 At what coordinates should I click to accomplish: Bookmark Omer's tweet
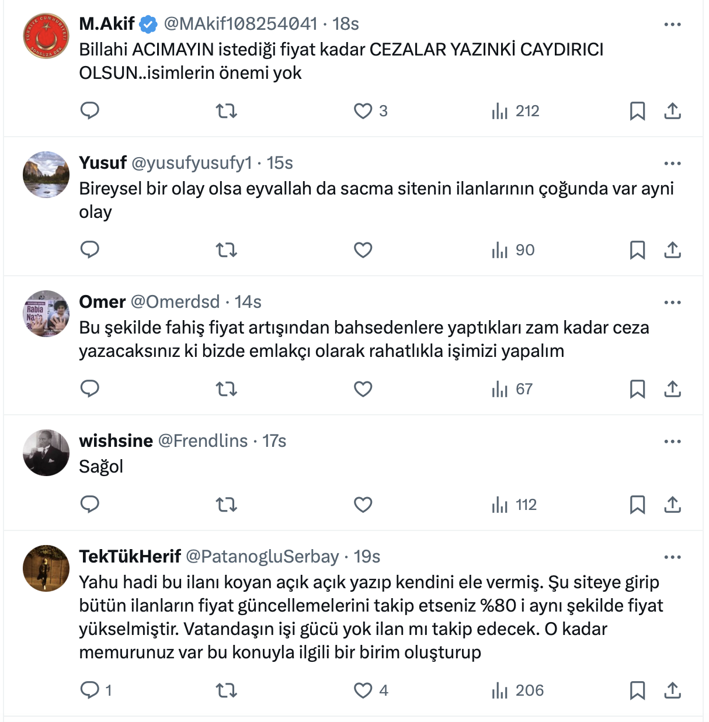point(637,389)
